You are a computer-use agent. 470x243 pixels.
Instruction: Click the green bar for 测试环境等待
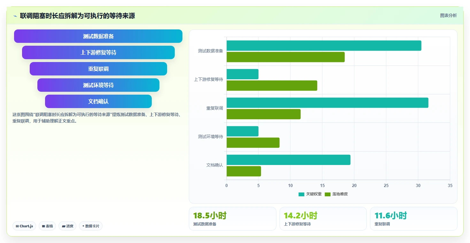(253, 143)
